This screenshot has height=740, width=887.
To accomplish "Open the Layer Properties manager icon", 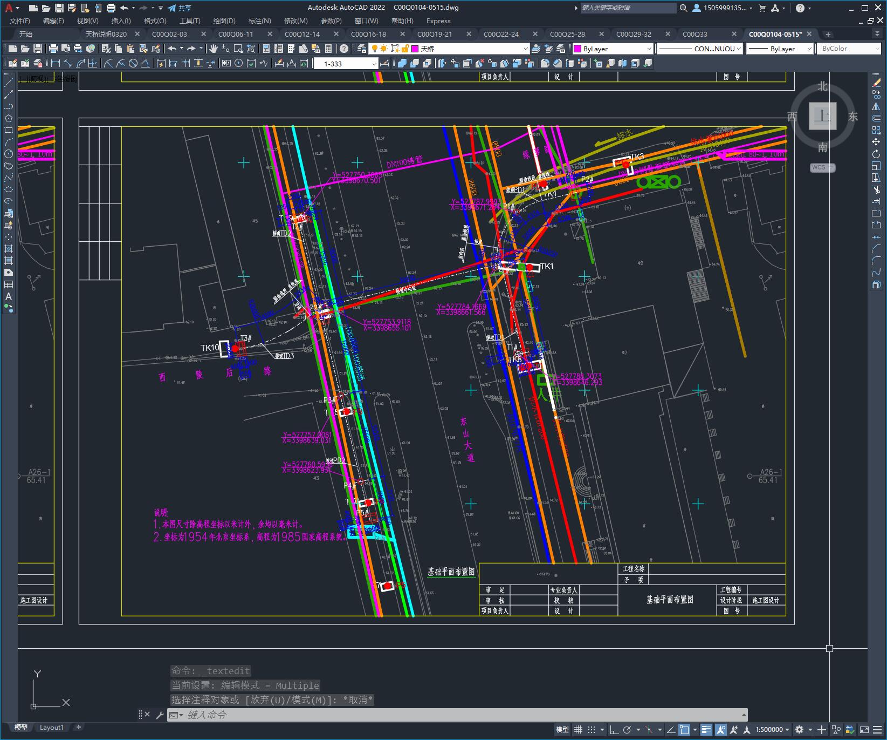I will point(362,49).
